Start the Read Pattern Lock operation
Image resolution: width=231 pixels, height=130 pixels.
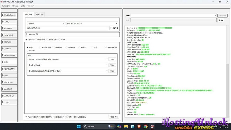(113, 71)
